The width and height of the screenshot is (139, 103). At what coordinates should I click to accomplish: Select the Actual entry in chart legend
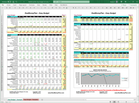[x=125, y=80]
